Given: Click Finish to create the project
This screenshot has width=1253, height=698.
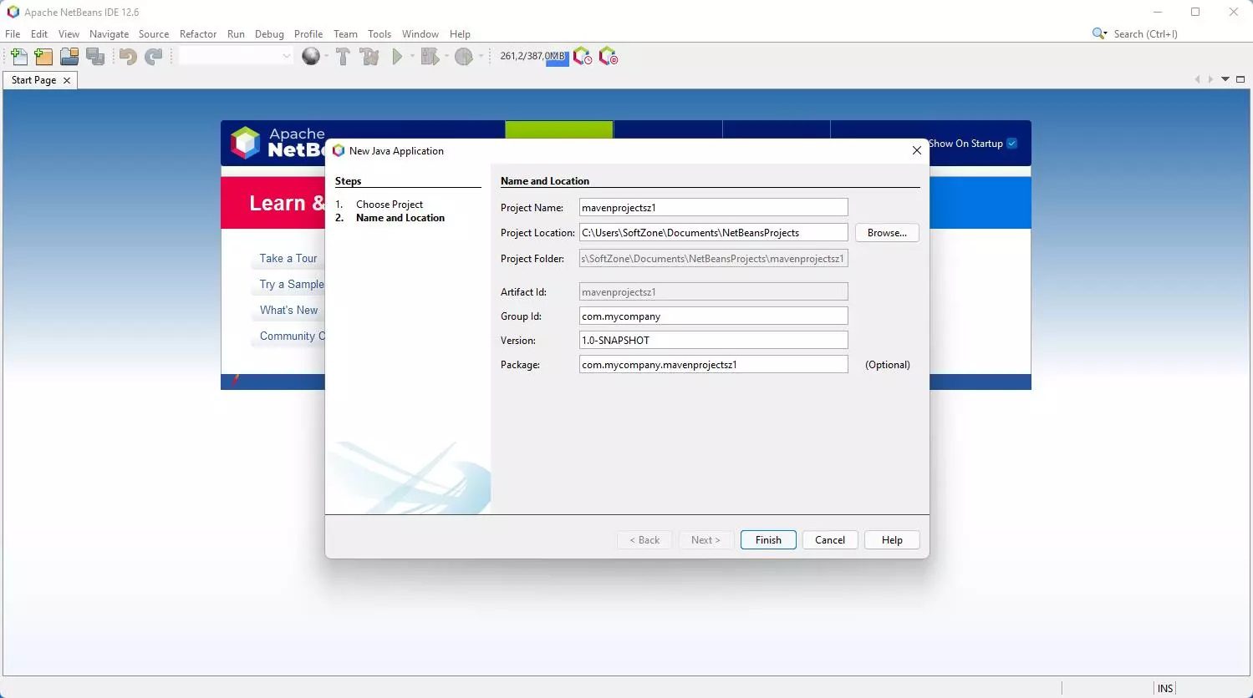Looking at the screenshot, I should [x=767, y=539].
